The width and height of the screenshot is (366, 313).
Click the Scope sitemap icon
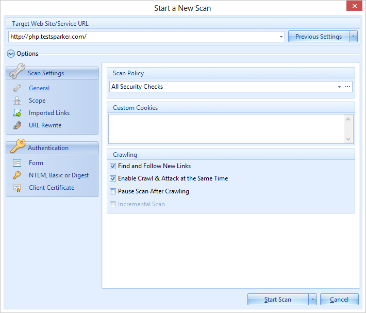(x=17, y=101)
